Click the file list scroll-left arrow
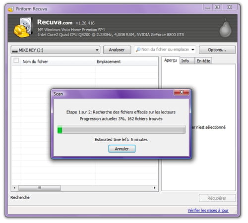The image size is (248, 223). tap(14, 188)
